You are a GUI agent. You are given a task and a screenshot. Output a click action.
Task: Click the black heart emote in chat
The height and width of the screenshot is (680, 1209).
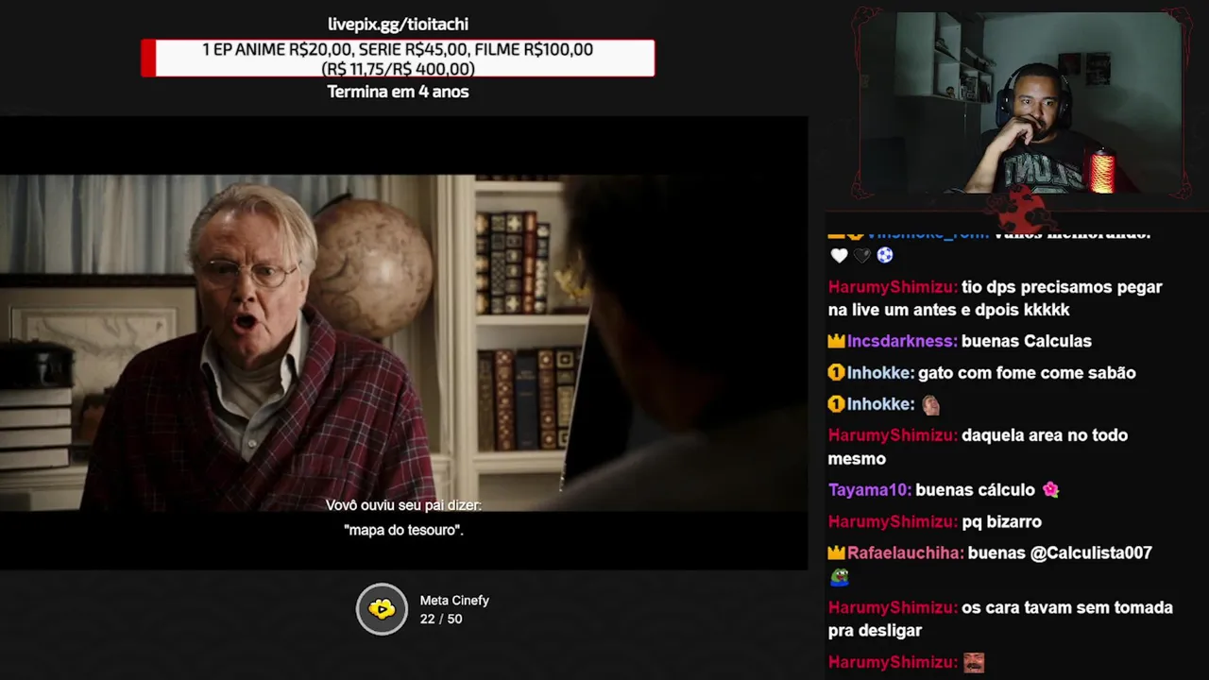pos(861,255)
